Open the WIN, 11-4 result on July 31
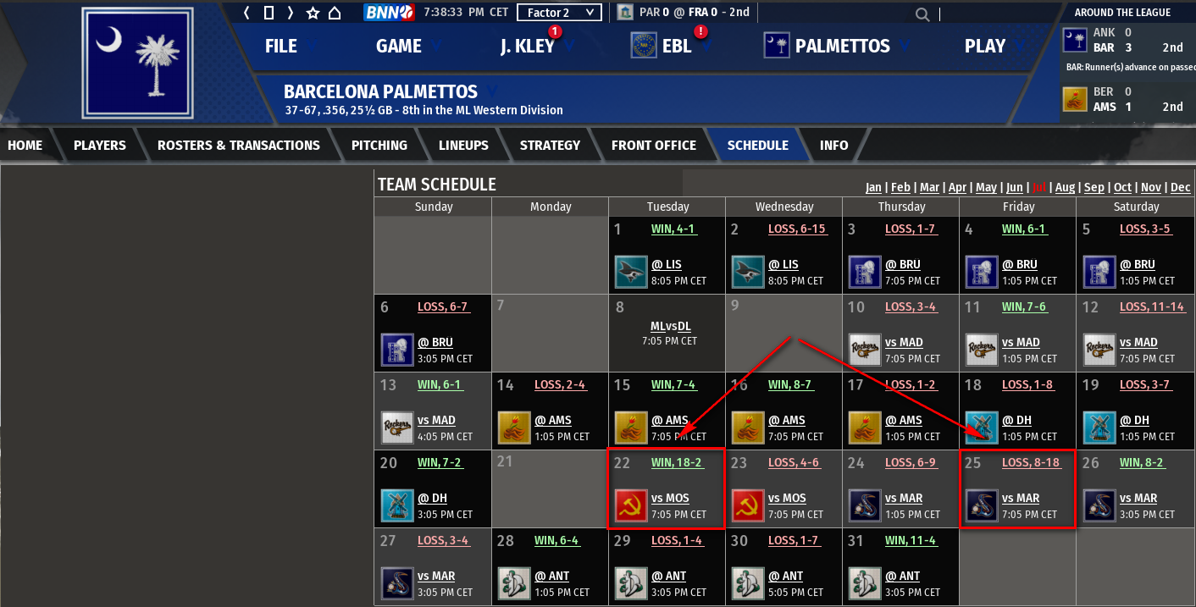The width and height of the screenshot is (1196, 607). [x=911, y=540]
